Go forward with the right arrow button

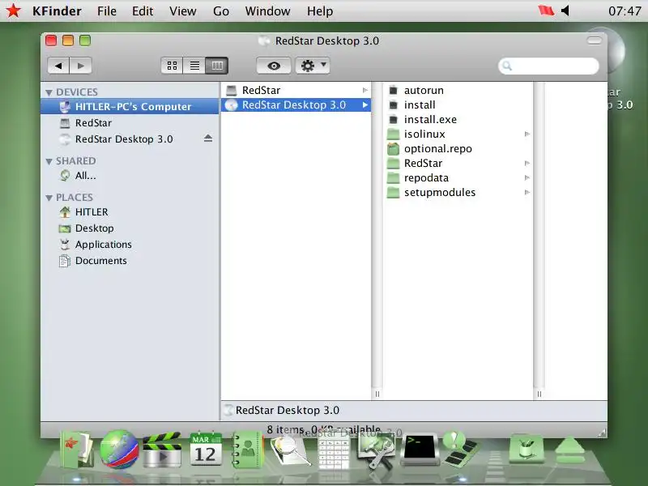point(80,66)
